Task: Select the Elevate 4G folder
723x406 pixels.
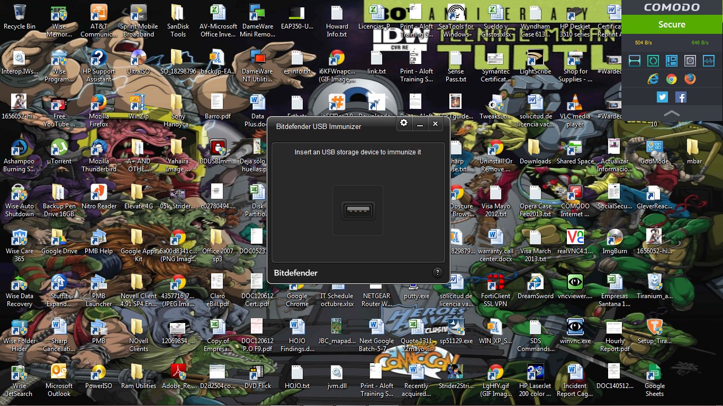Action: (x=139, y=197)
